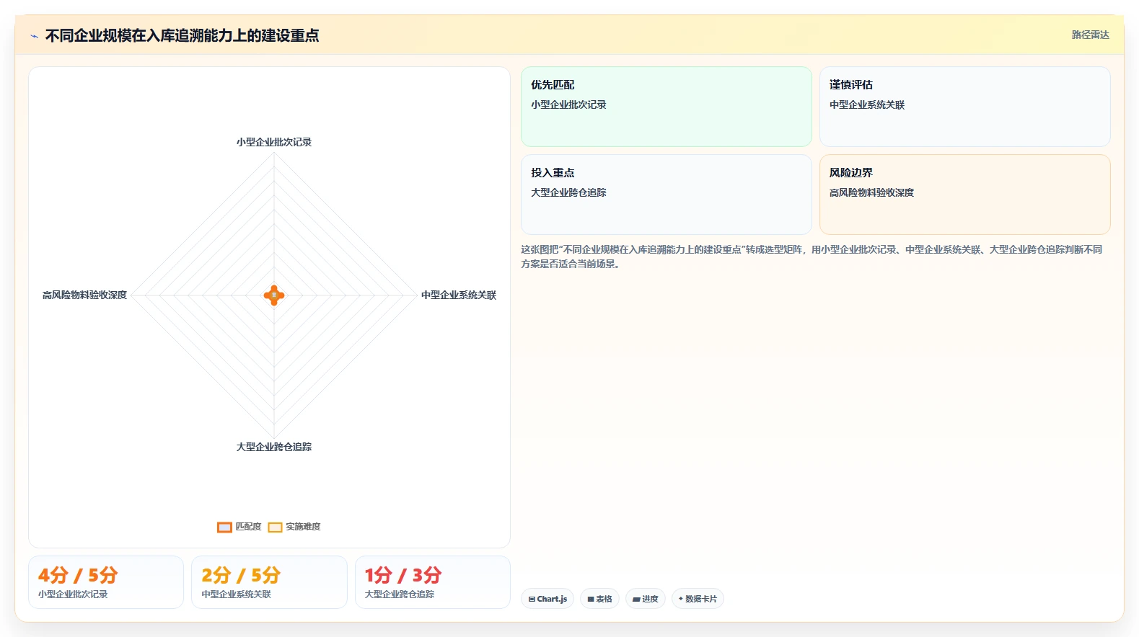Viewport: 1139px width, 637px height.
Task: Click the page title 不同企业规模在入库追溯能力上的建设重点
Action: [x=182, y=35]
